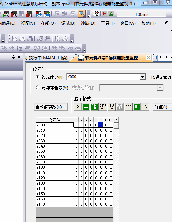172x222 pixels.
Task: Click the red play simulation icon
Action: (104, 14)
